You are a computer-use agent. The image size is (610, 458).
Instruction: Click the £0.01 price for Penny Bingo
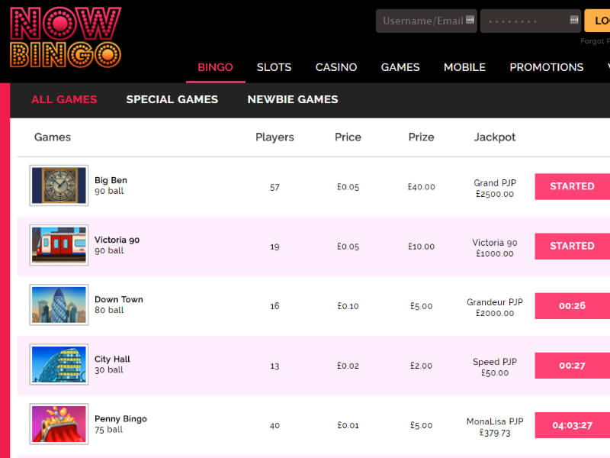tap(348, 425)
